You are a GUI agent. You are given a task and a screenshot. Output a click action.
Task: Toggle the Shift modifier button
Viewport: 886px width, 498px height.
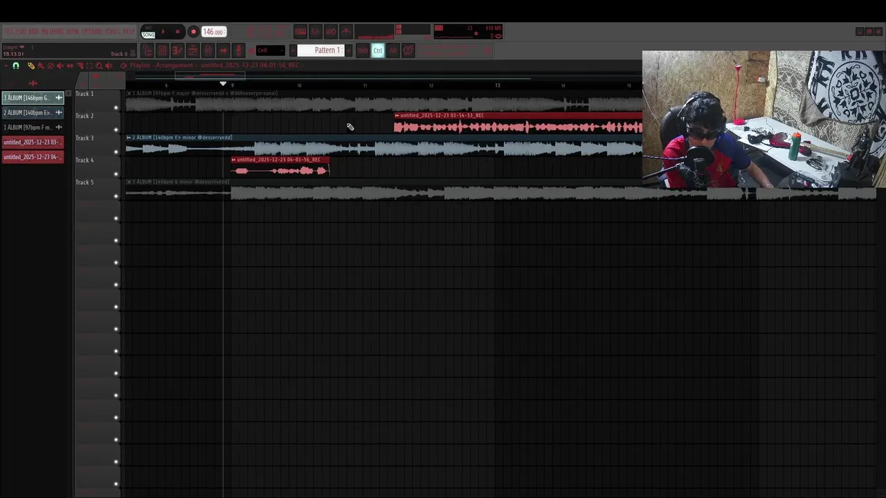[x=363, y=50]
